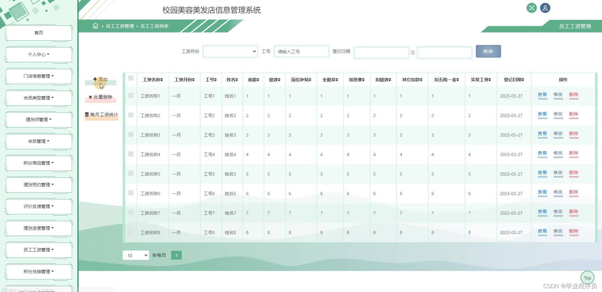Image resolution: width=602 pixels, height=292 pixels.
Task: Sort by 工资月份 column header
Action: pos(184,80)
